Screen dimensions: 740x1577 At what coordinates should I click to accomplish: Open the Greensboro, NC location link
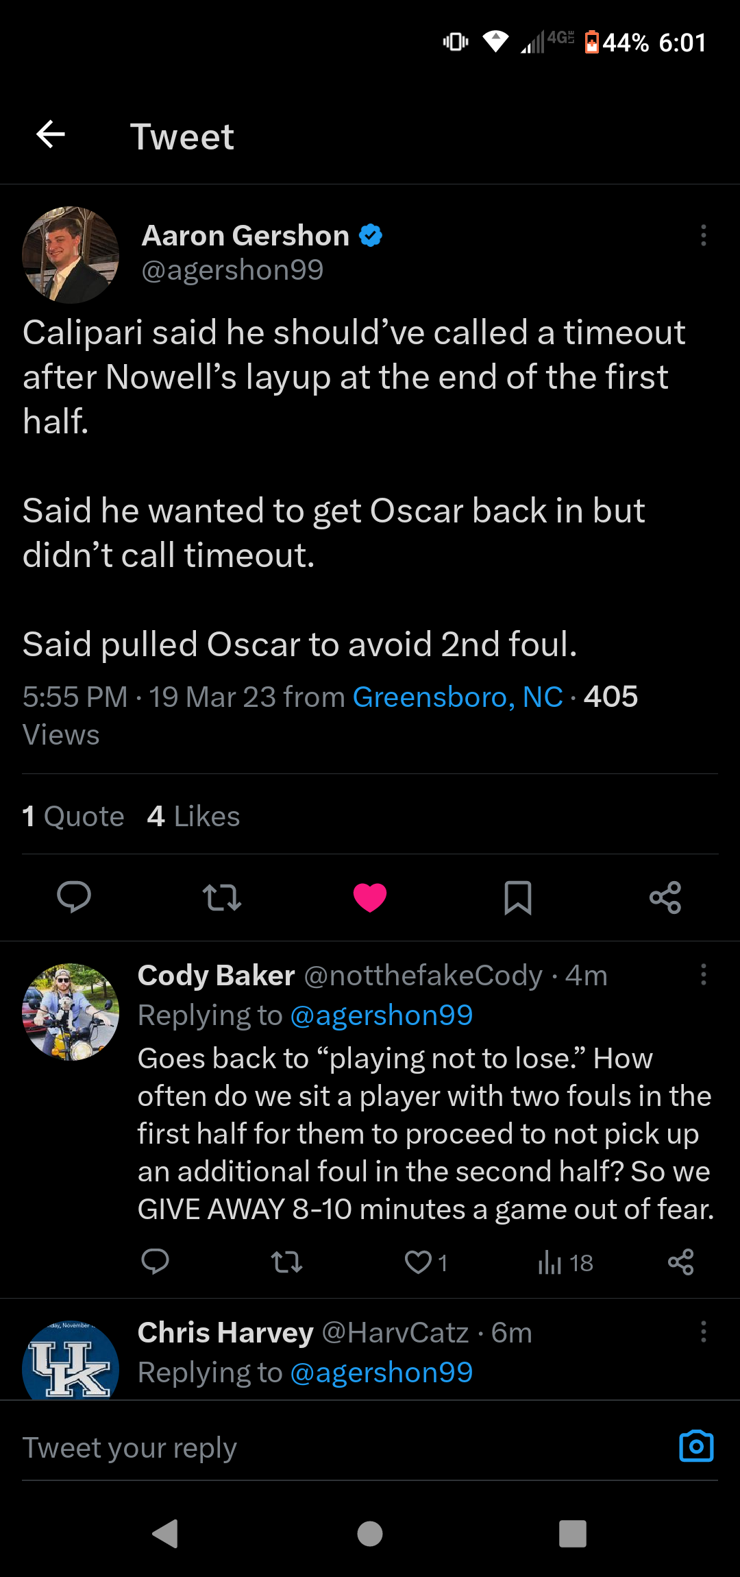click(458, 697)
